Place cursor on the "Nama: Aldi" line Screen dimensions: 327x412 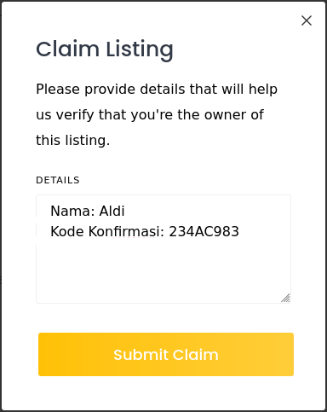point(88,211)
